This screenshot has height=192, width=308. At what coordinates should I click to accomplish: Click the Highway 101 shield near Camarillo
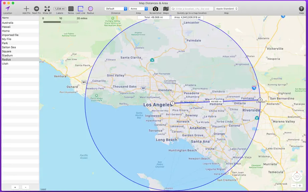click(x=84, y=82)
